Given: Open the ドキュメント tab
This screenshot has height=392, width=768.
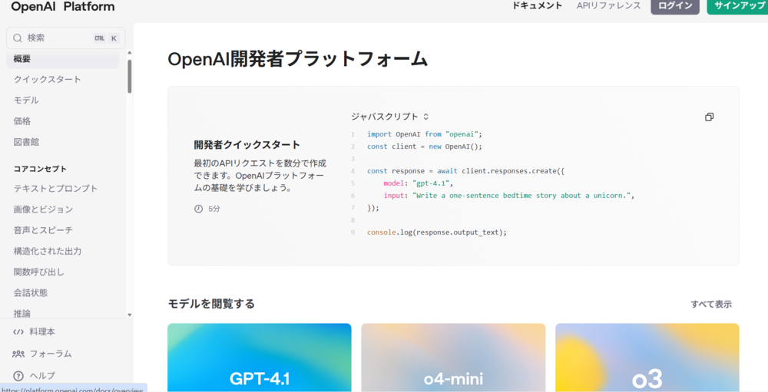Looking at the screenshot, I should coord(538,6).
